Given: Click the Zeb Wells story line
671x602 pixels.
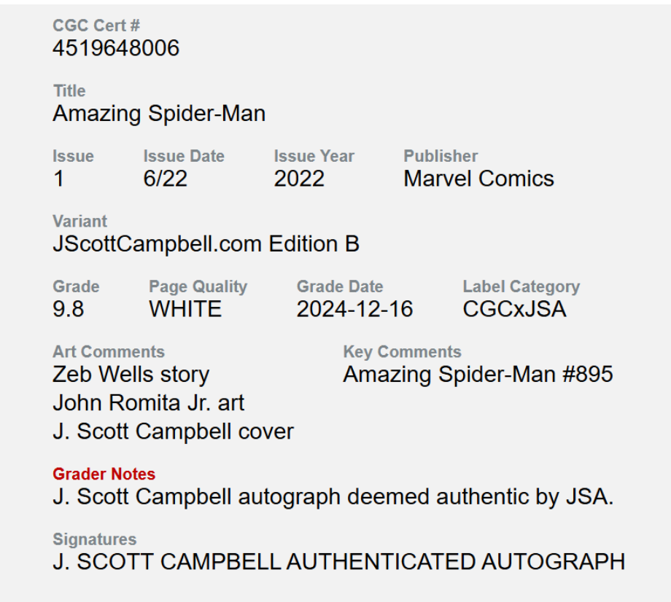Looking at the screenshot, I should tap(131, 375).
